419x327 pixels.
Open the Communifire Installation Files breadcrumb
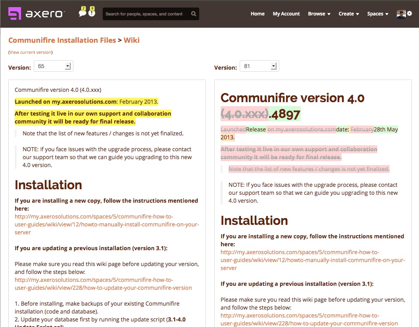(x=62, y=40)
